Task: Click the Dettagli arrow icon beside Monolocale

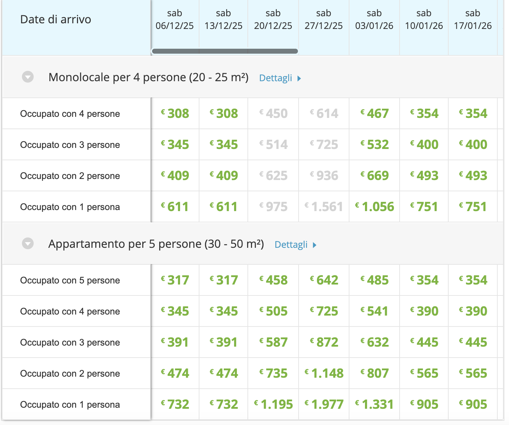Action: coord(299,78)
